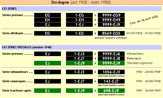This screenshot has height=98, width=163.
Task: Click the '1-EH' plate
Action: [x=79, y=20]
